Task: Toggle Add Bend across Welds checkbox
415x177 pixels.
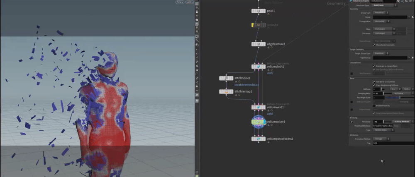Action: (374, 82)
